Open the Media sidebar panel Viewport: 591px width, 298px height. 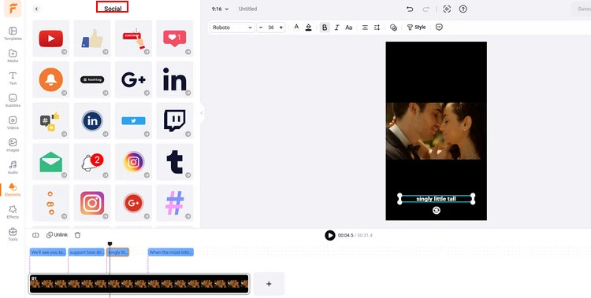point(13,56)
